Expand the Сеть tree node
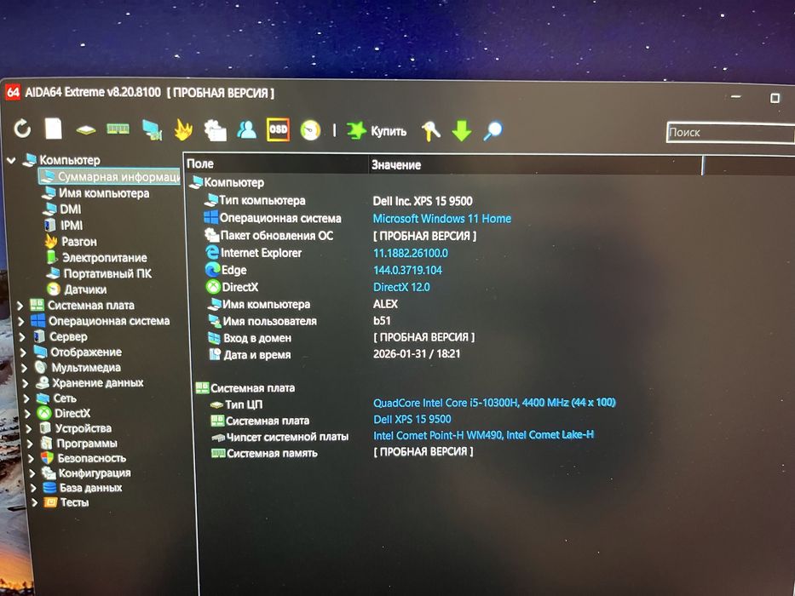The image size is (795, 596). click(x=27, y=398)
